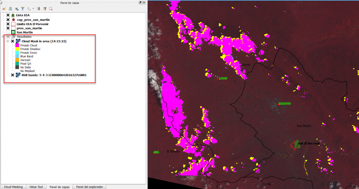Enable the San Martin layer checkbox
359x189 pixels.
8,32
